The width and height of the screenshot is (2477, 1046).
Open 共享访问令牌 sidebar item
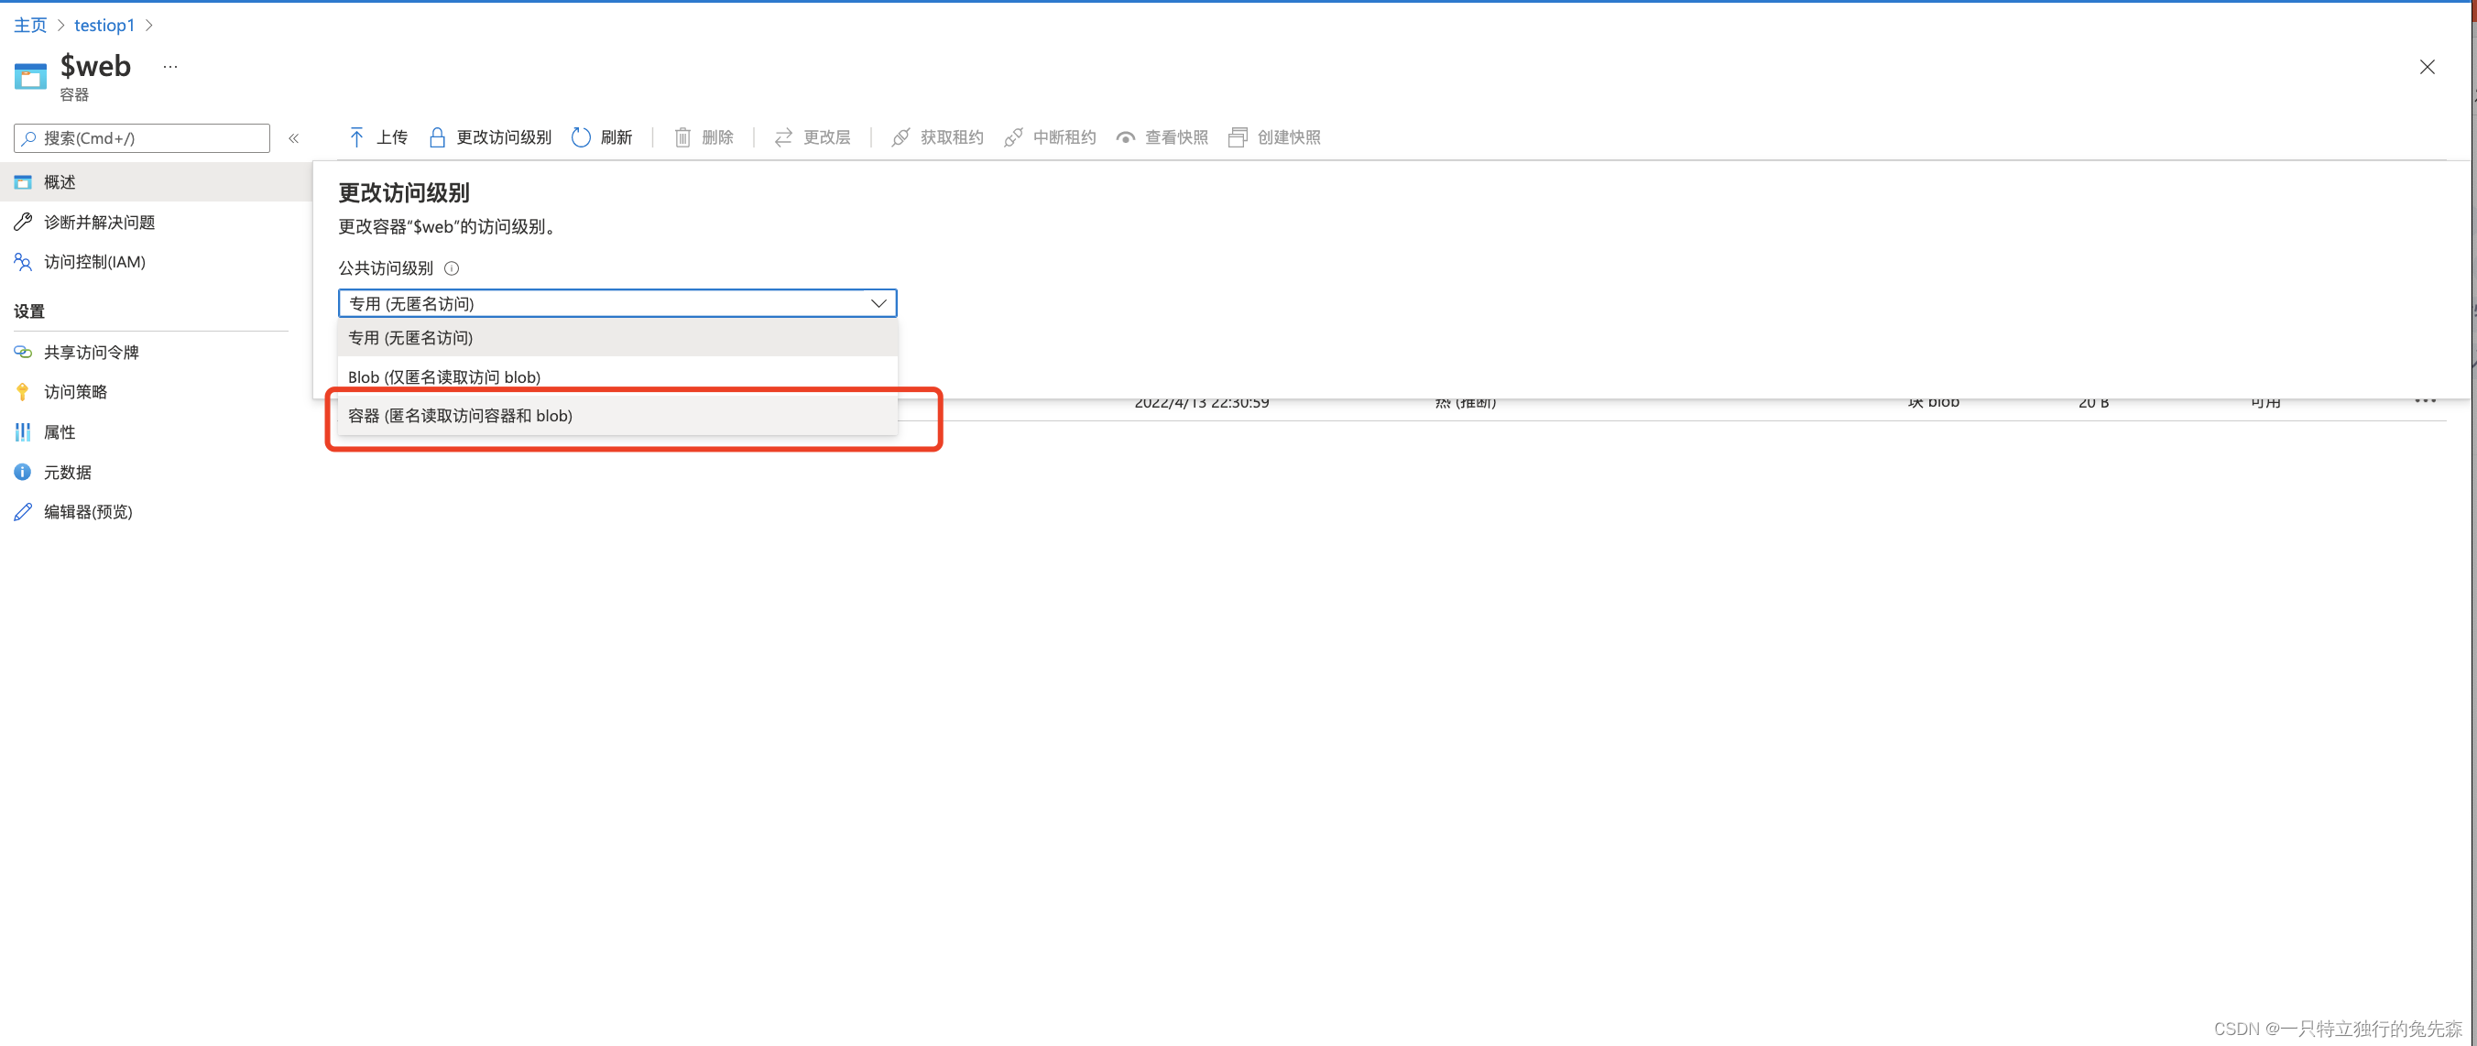[x=91, y=353]
